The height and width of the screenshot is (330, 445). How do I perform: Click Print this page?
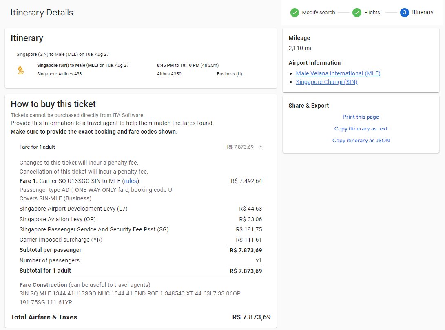click(x=361, y=117)
